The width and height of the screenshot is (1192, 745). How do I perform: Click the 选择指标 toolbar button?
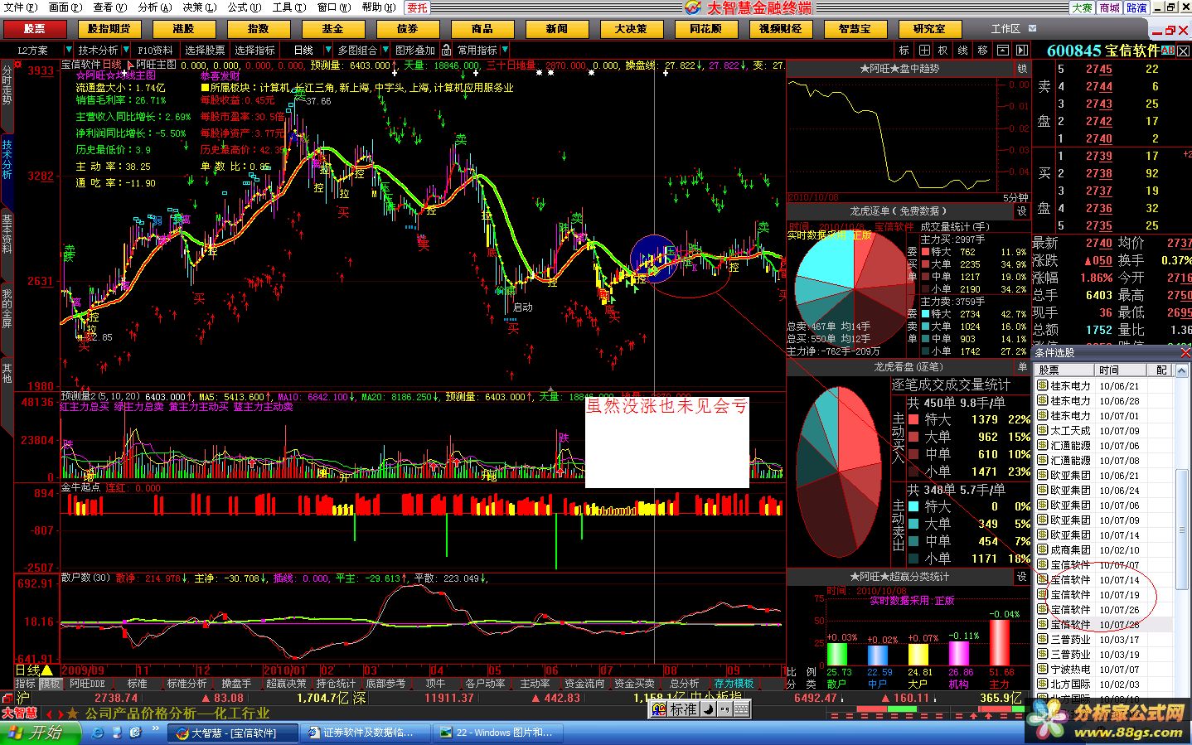tap(255, 51)
